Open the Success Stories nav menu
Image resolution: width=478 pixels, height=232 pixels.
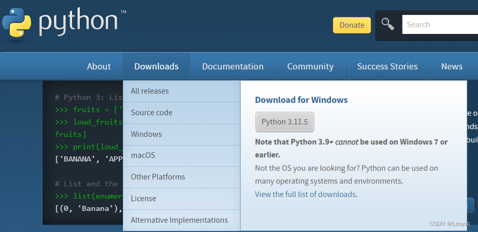click(387, 66)
